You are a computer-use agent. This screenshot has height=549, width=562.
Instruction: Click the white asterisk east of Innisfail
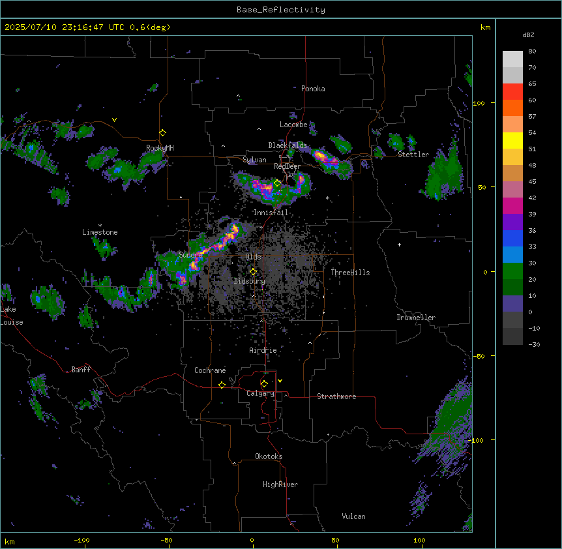click(x=327, y=198)
